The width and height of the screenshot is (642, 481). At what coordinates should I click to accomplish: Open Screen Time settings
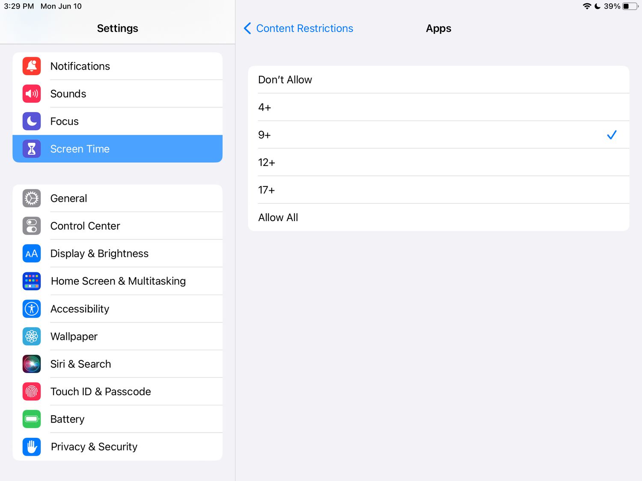(118, 149)
